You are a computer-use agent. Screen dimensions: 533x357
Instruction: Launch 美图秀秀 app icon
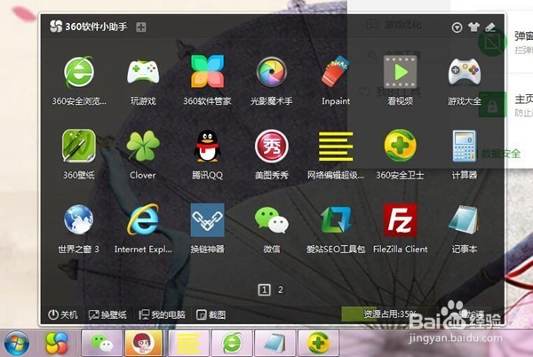click(x=271, y=146)
